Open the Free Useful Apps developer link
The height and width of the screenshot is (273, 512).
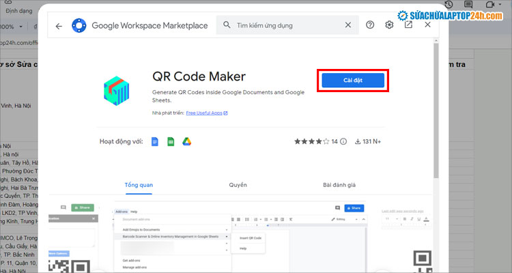206,113
